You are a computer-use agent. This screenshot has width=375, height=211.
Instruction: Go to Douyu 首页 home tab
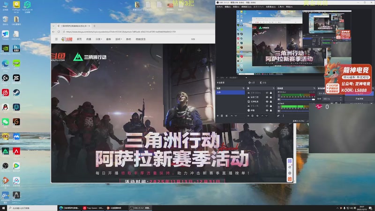tap(79, 39)
